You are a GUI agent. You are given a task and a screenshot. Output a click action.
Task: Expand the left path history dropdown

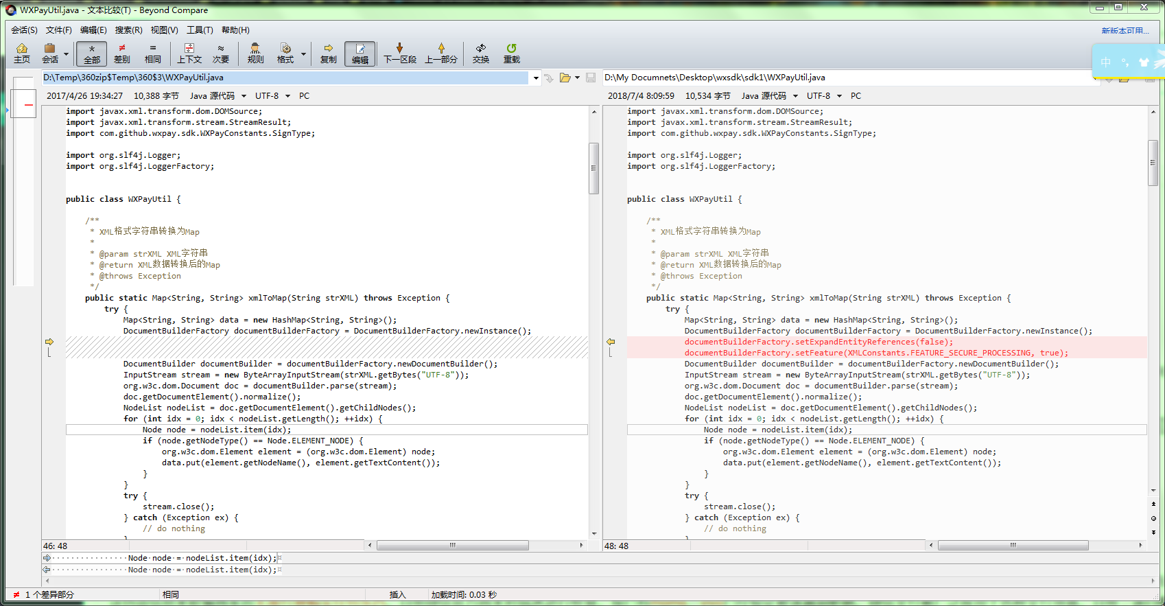click(x=536, y=78)
